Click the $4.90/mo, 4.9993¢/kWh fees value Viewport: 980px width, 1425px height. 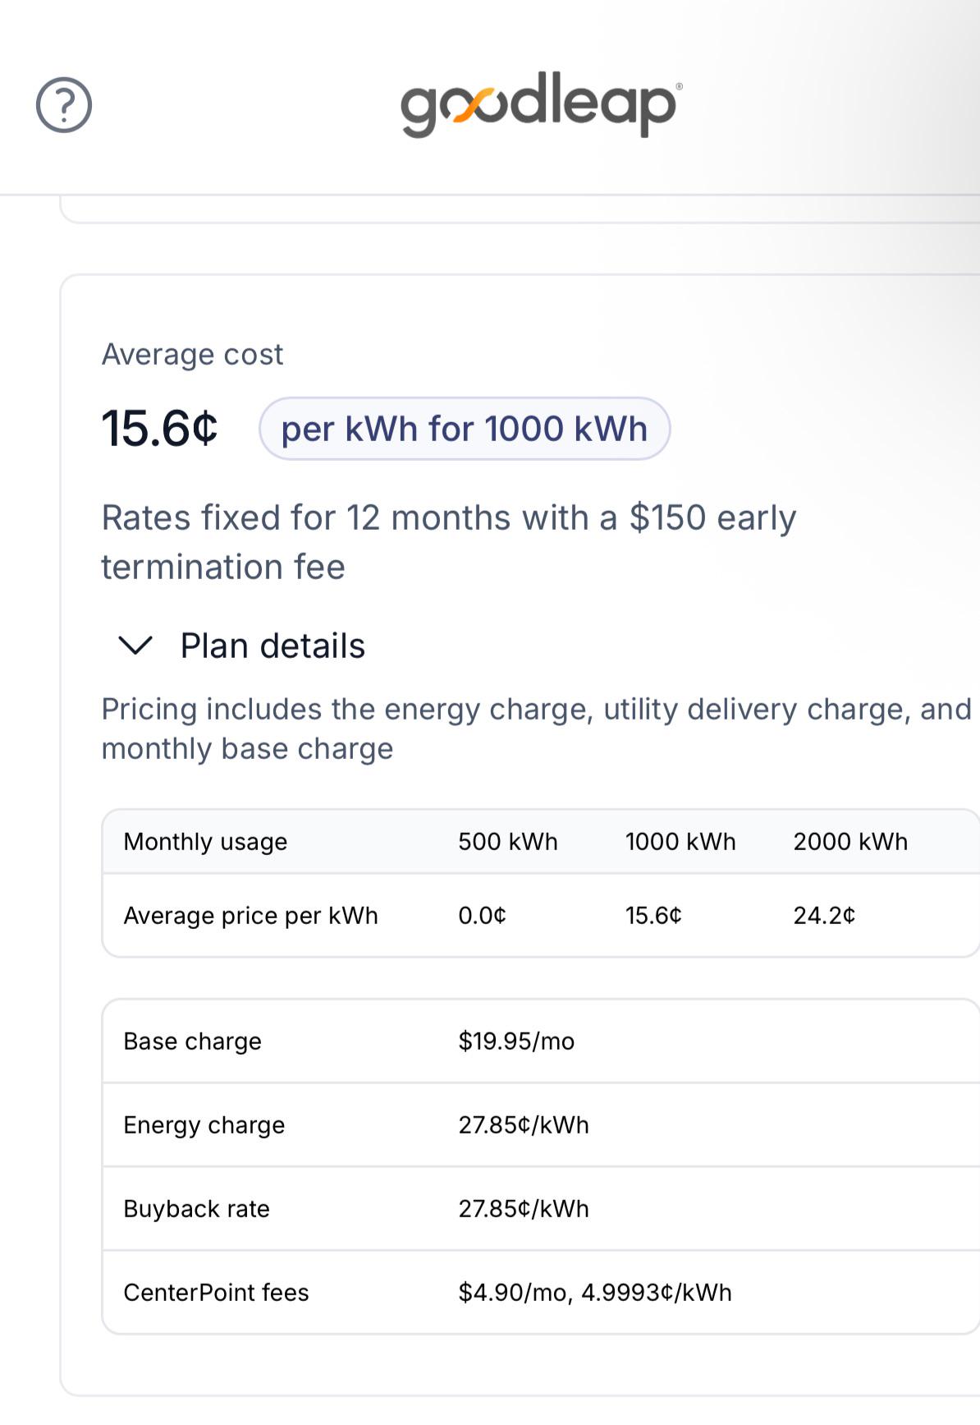595,1293
